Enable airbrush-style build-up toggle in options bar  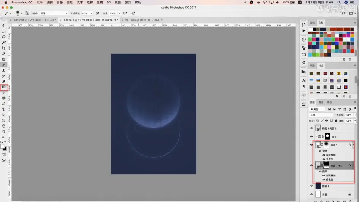tap(125, 13)
